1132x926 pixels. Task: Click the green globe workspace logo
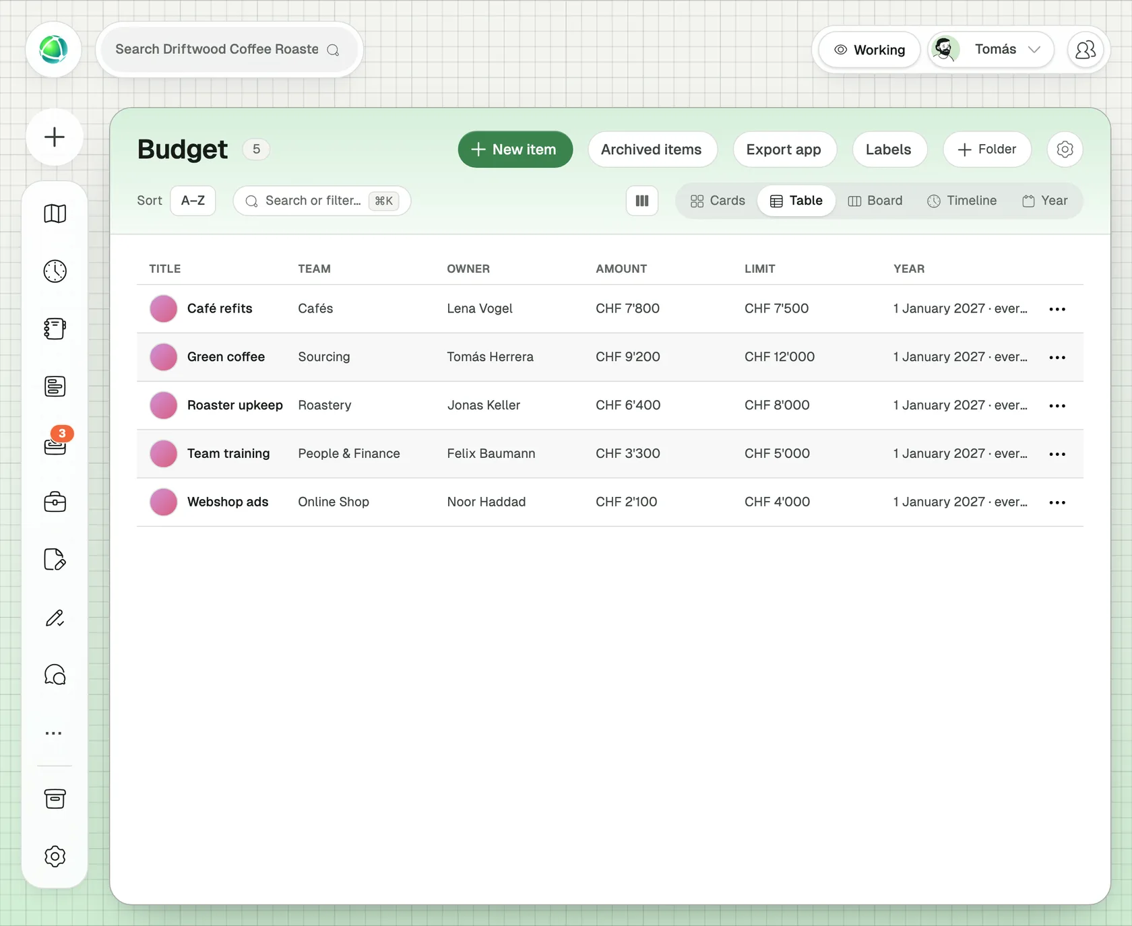53,50
